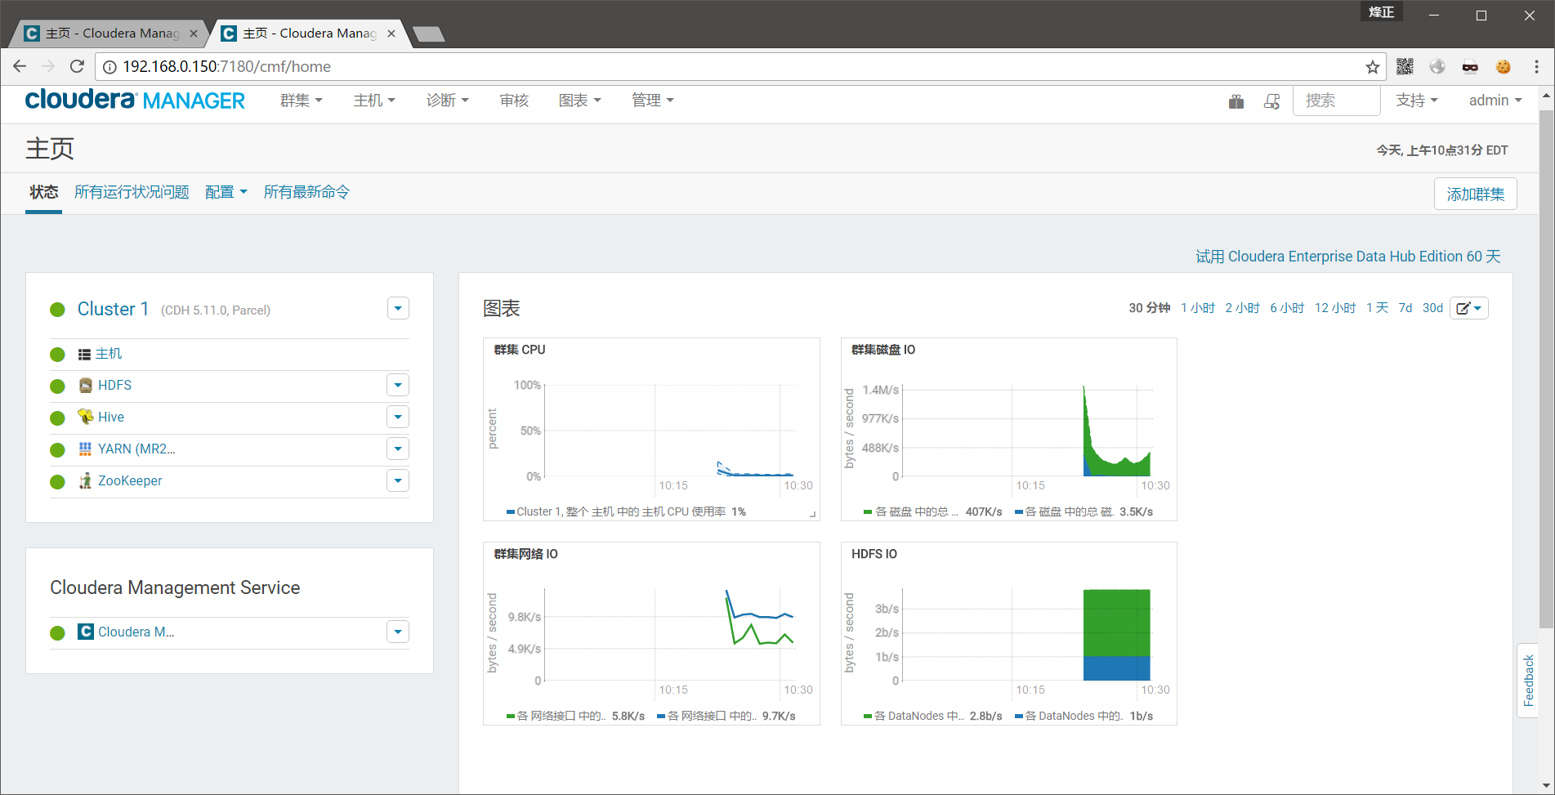Image resolution: width=1555 pixels, height=795 pixels.
Task: Click the HDFS green status dot
Action: (x=57, y=386)
